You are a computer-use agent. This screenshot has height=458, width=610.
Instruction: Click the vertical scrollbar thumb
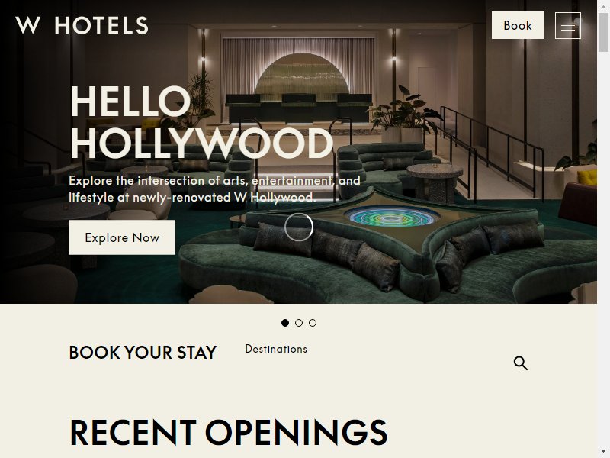pyautogui.click(x=603, y=33)
